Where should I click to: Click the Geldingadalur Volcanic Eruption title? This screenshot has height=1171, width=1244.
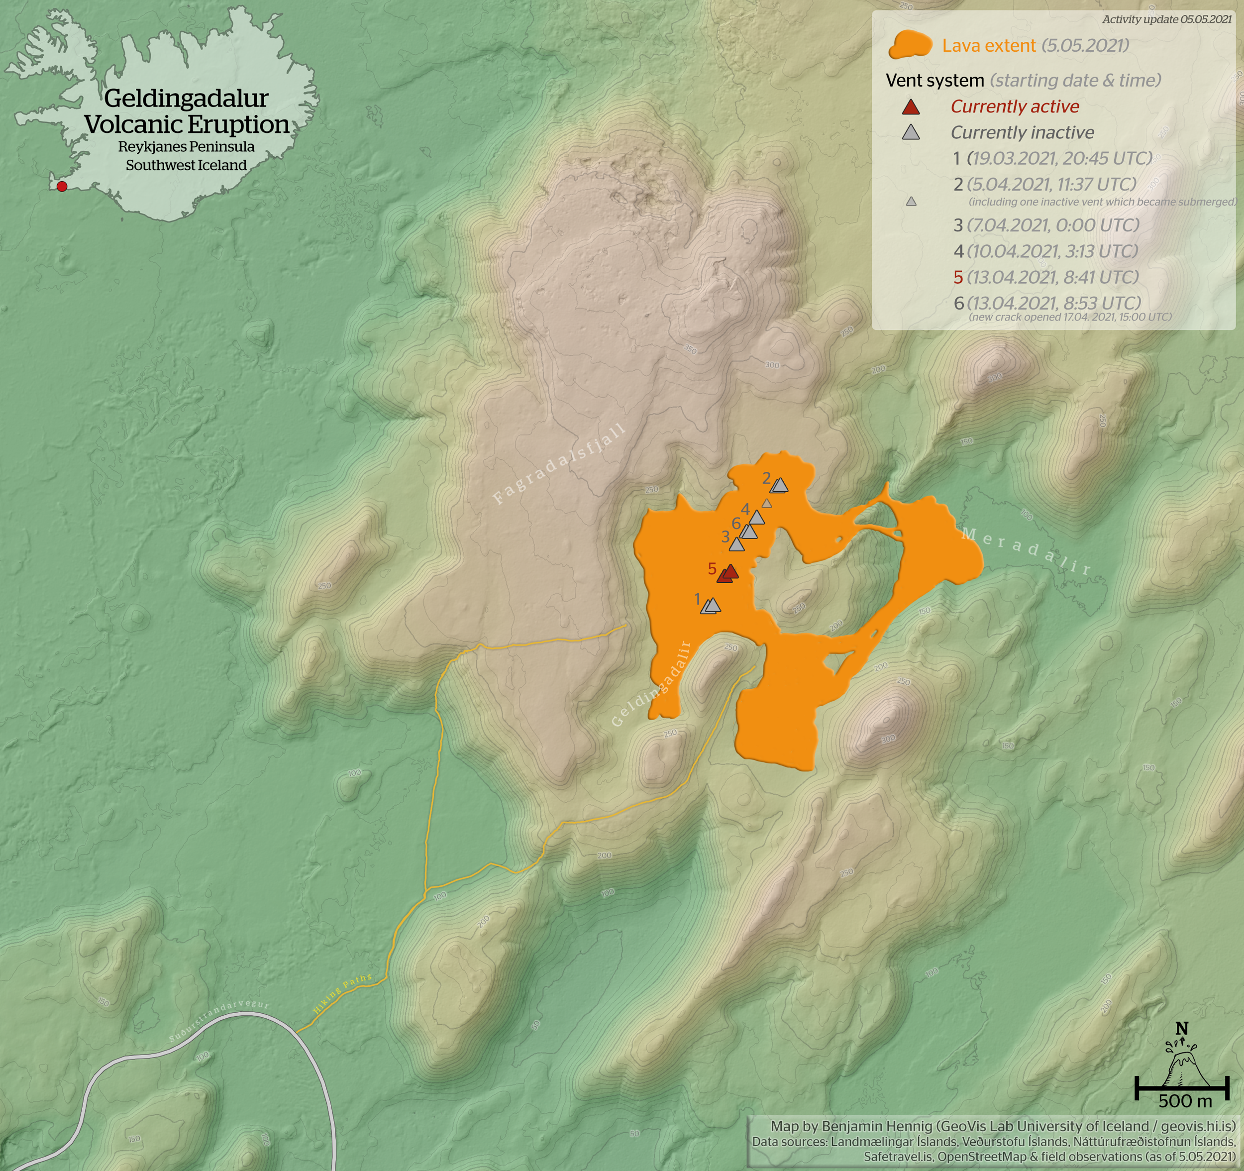tap(187, 111)
